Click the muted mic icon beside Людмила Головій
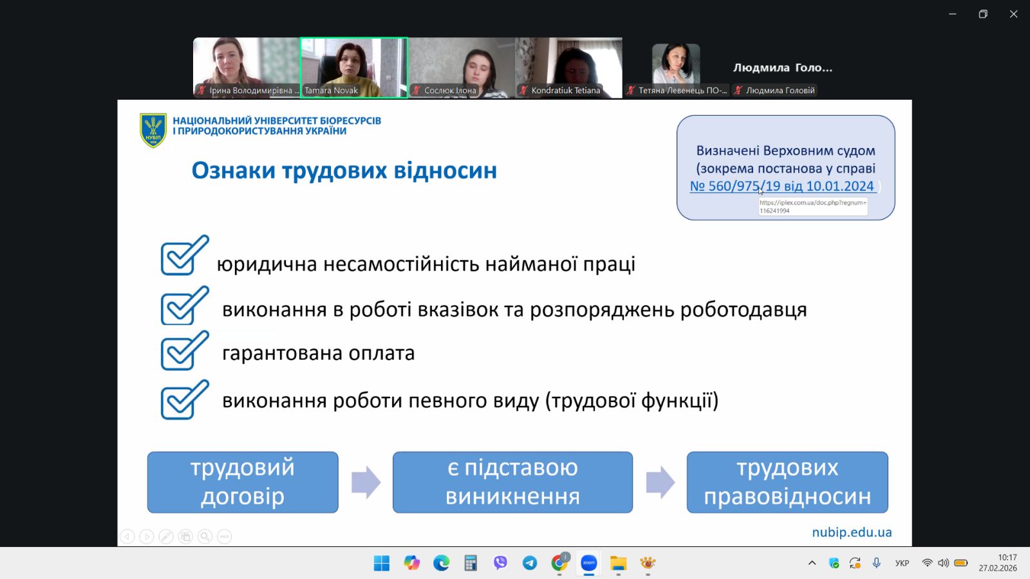 [738, 91]
